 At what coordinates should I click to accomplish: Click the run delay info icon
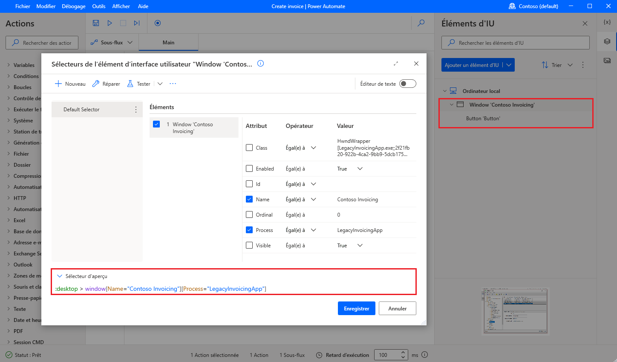(x=424, y=355)
